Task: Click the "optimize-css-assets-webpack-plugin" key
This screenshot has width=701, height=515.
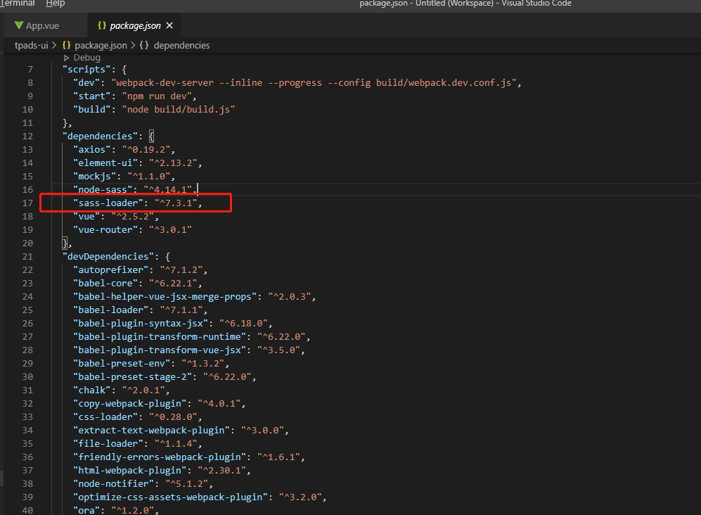Action: [170, 497]
